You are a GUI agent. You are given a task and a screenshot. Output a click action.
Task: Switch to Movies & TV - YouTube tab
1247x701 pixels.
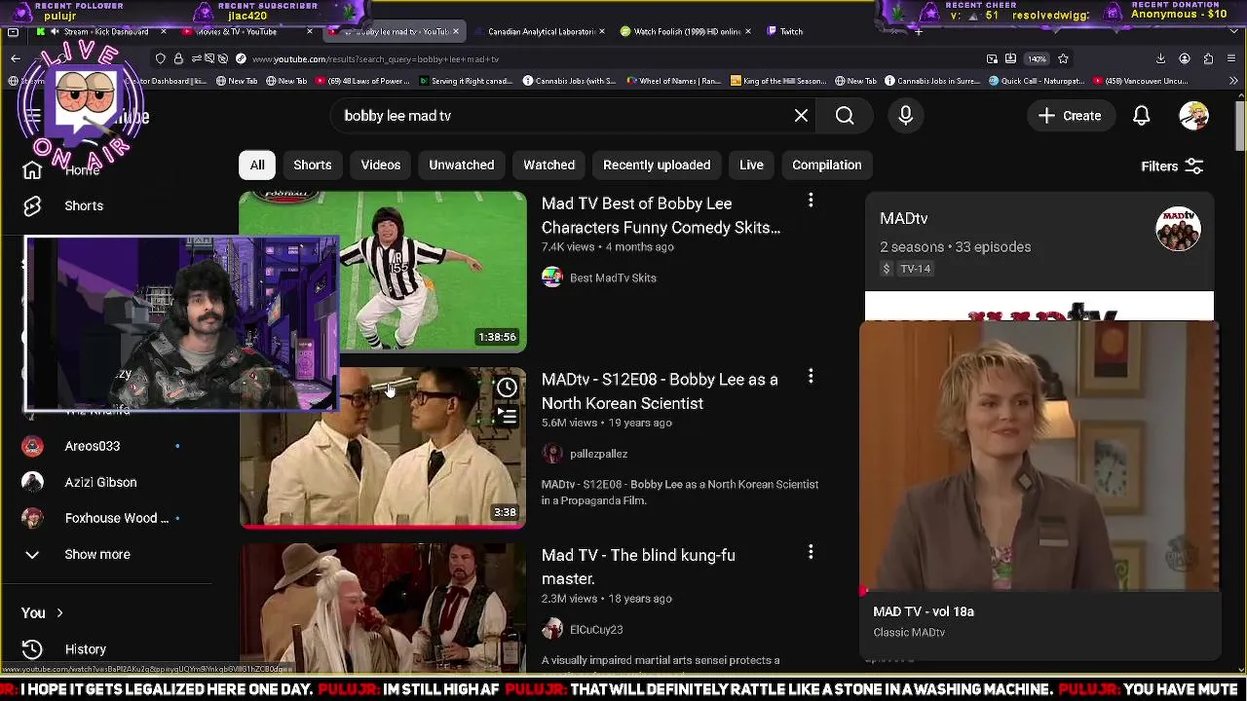click(247, 32)
